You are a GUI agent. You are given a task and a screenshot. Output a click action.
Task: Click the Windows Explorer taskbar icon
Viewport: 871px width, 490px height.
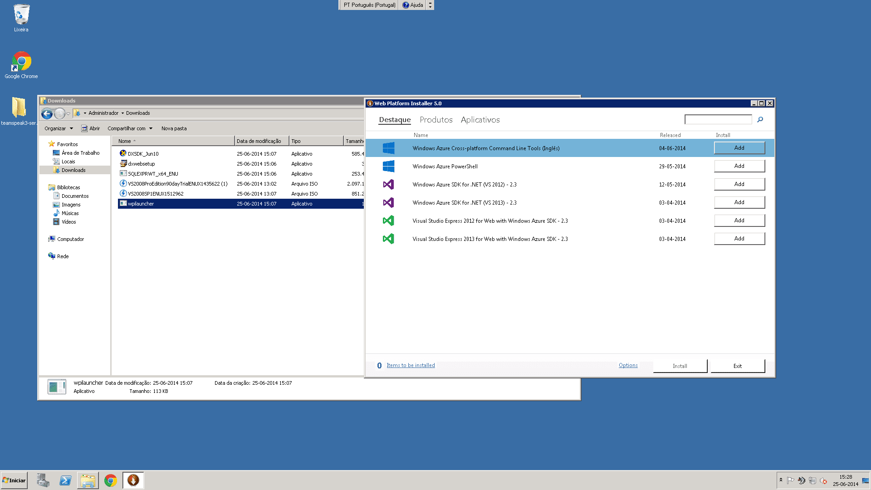click(x=88, y=480)
